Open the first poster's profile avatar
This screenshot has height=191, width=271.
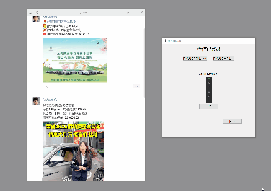(x=36, y=18)
